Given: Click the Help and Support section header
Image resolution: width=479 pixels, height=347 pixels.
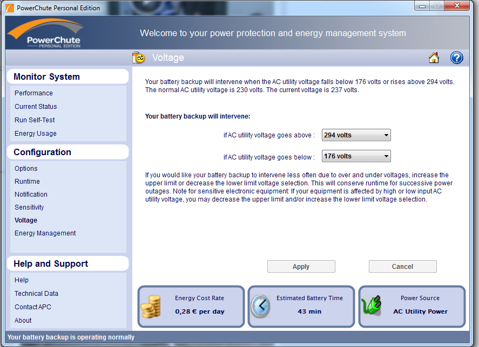Looking at the screenshot, I should click(x=68, y=263).
